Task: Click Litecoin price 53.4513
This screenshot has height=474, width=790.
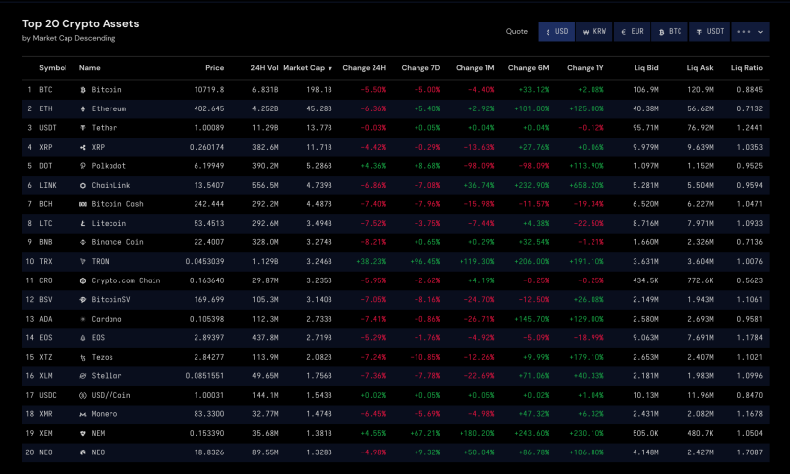Action: [209, 224]
